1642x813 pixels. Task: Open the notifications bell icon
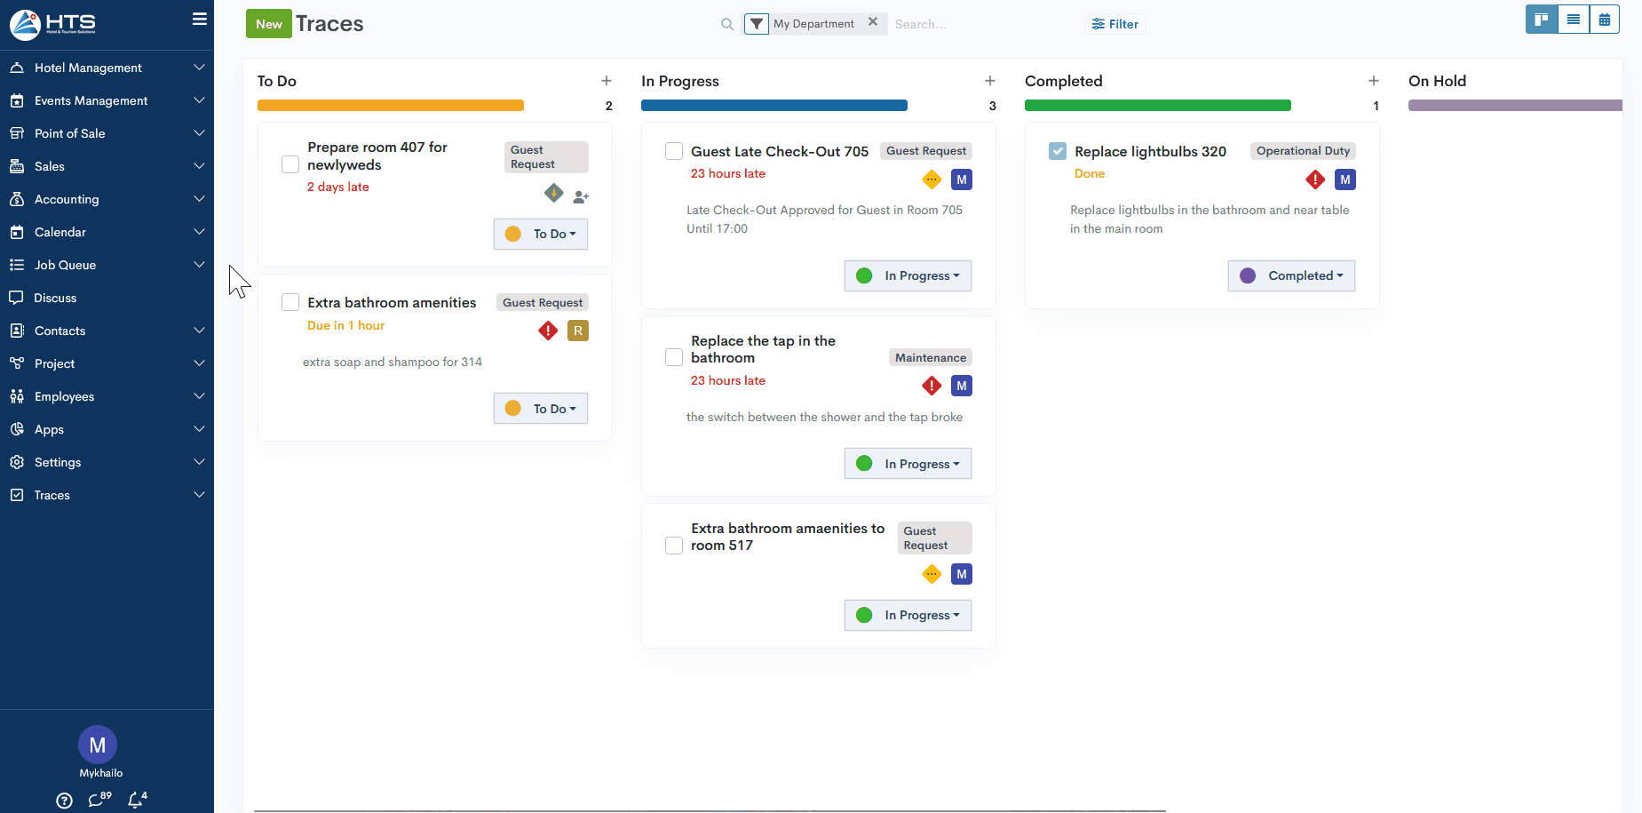click(136, 800)
